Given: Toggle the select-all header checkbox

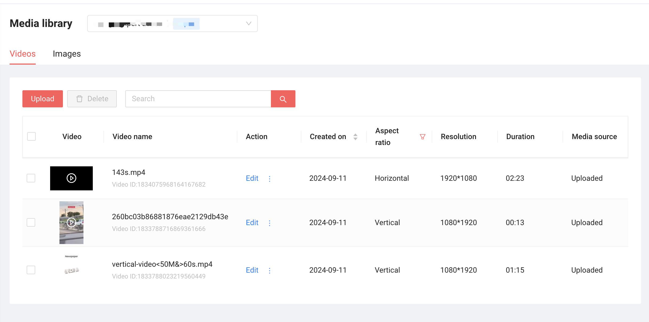Looking at the screenshot, I should (31, 136).
